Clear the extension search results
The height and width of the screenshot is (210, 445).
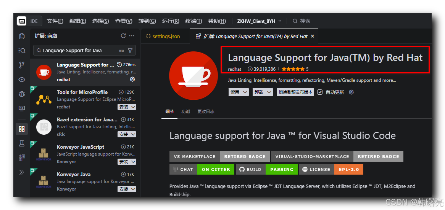pyautogui.click(x=121, y=50)
